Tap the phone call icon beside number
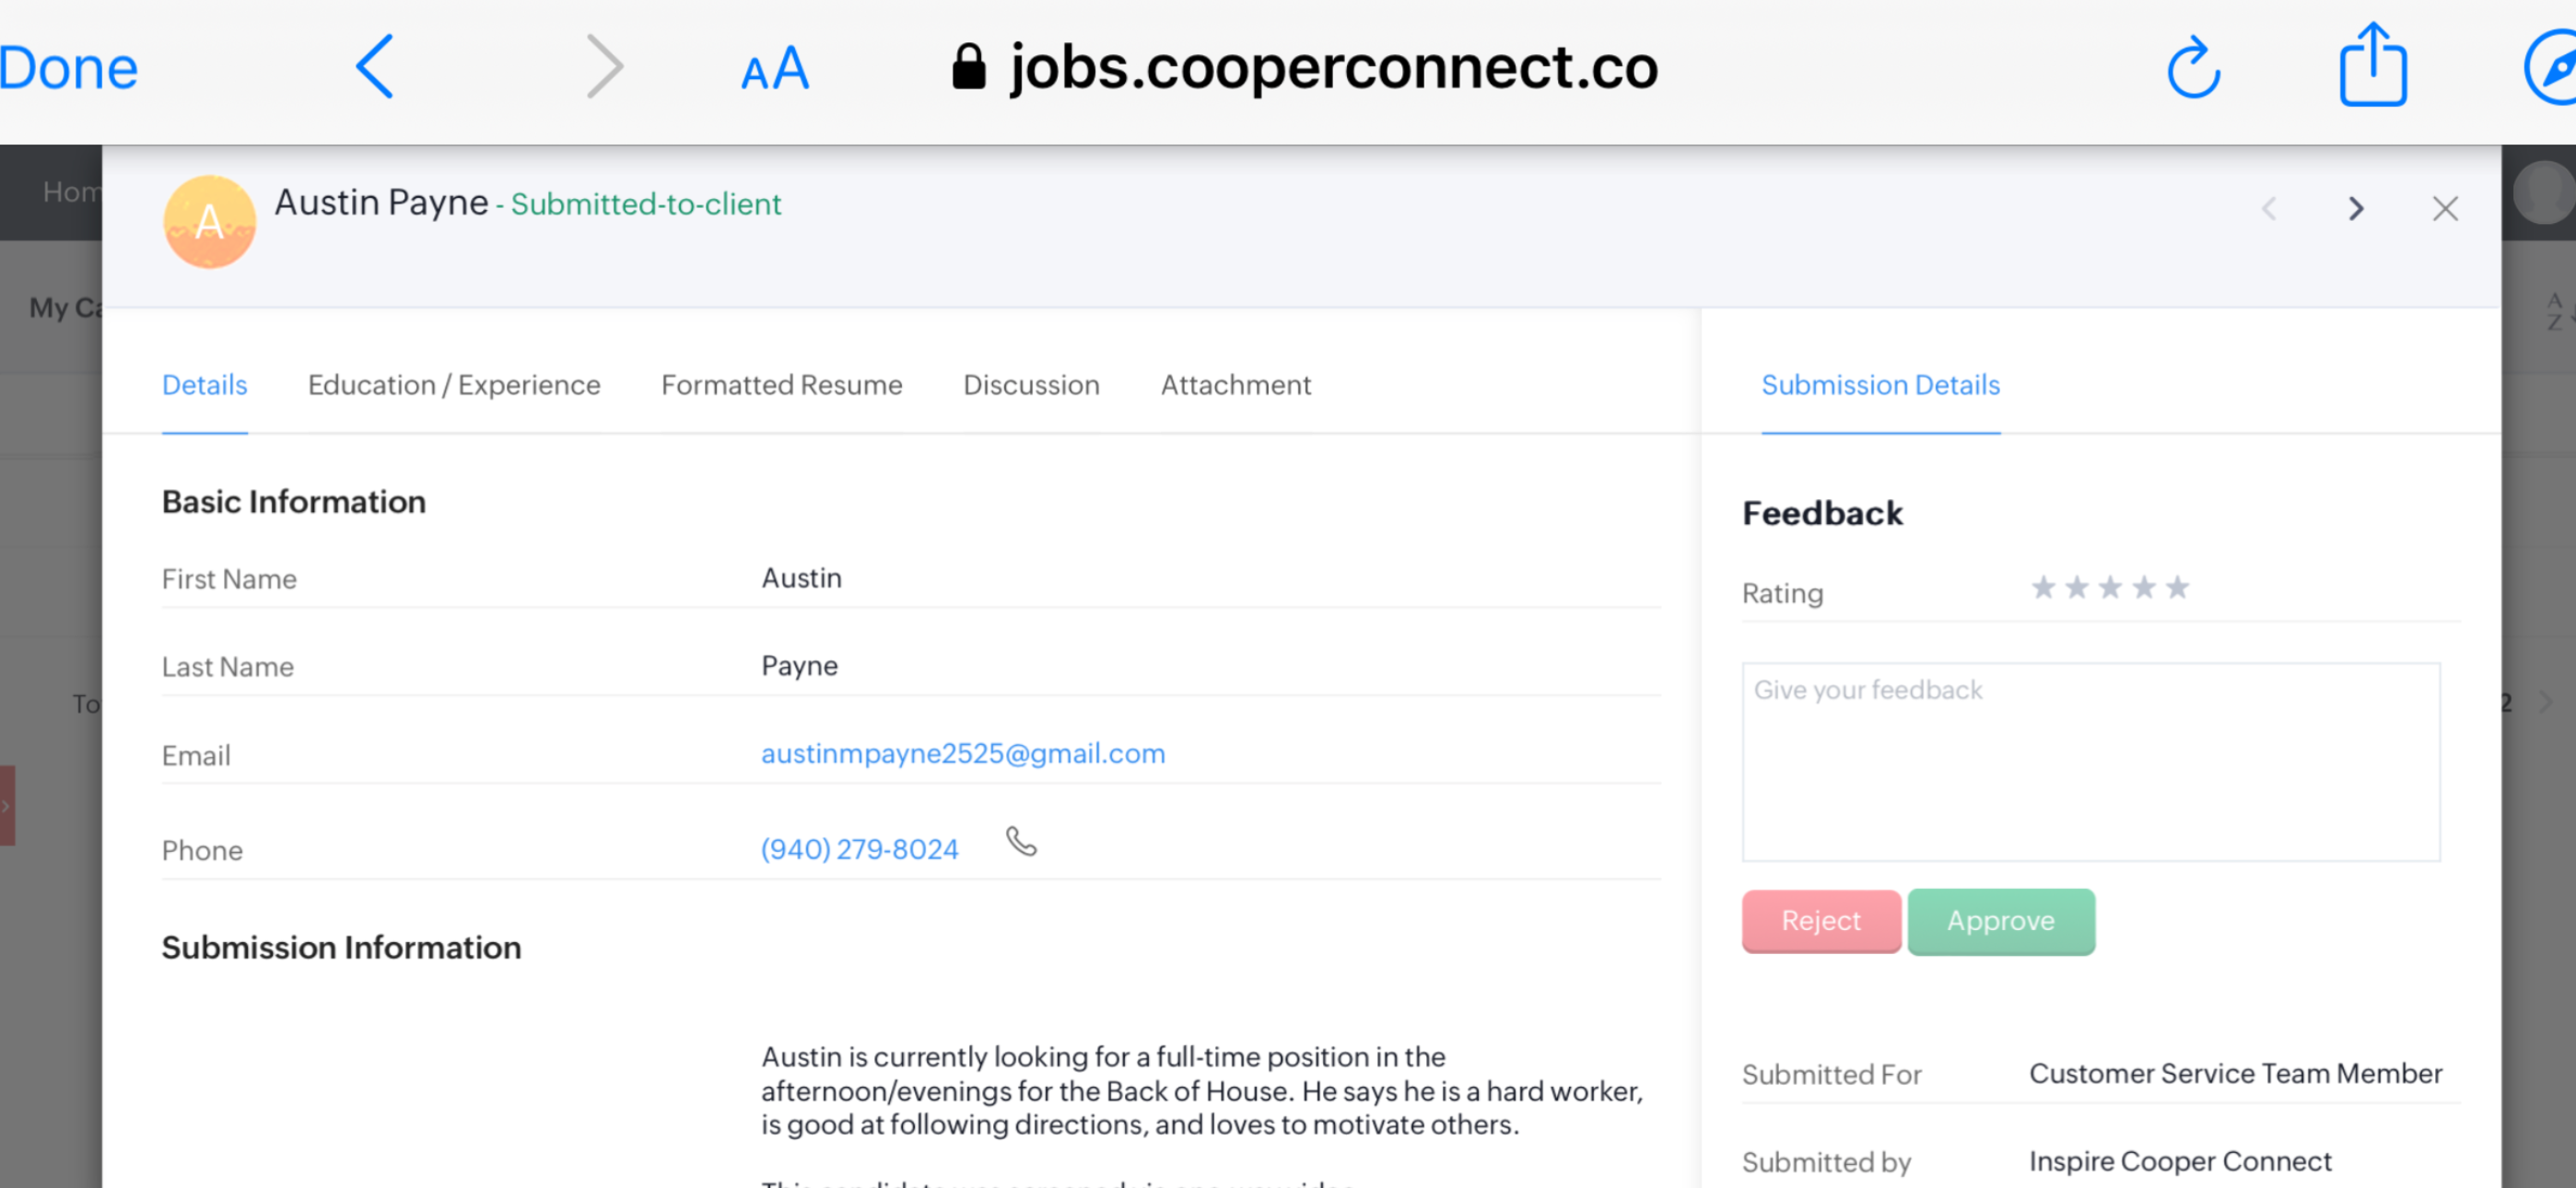 1021,842
